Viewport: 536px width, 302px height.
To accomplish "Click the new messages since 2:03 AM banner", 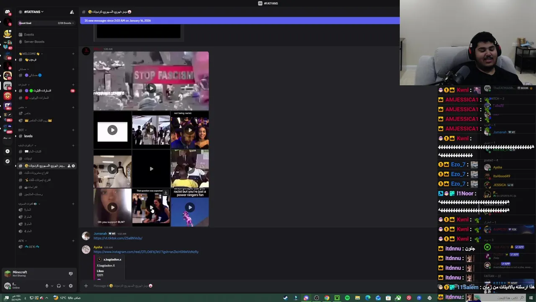I will (x=240, y=21).
